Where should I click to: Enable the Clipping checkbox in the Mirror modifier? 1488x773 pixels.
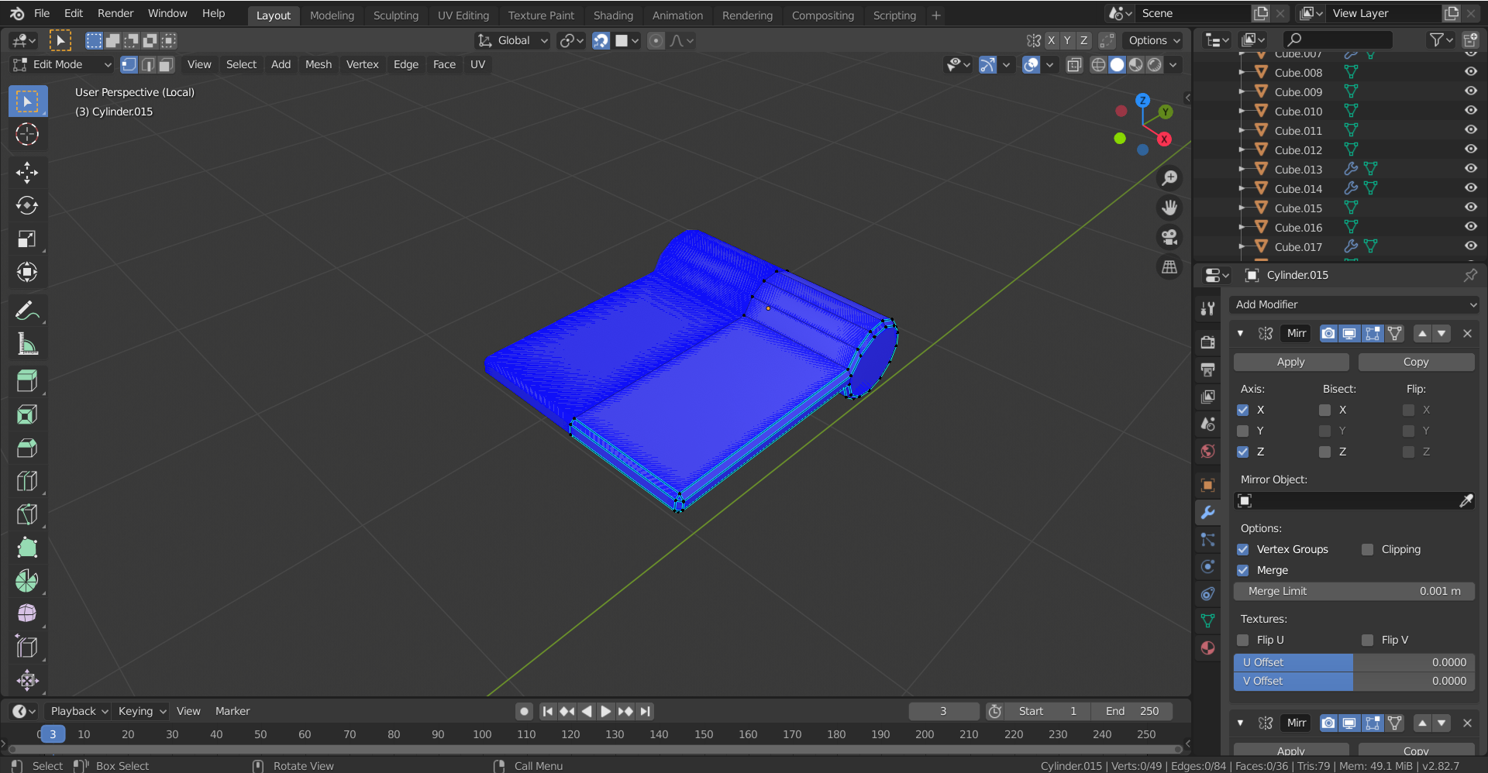click(1369, 549)
